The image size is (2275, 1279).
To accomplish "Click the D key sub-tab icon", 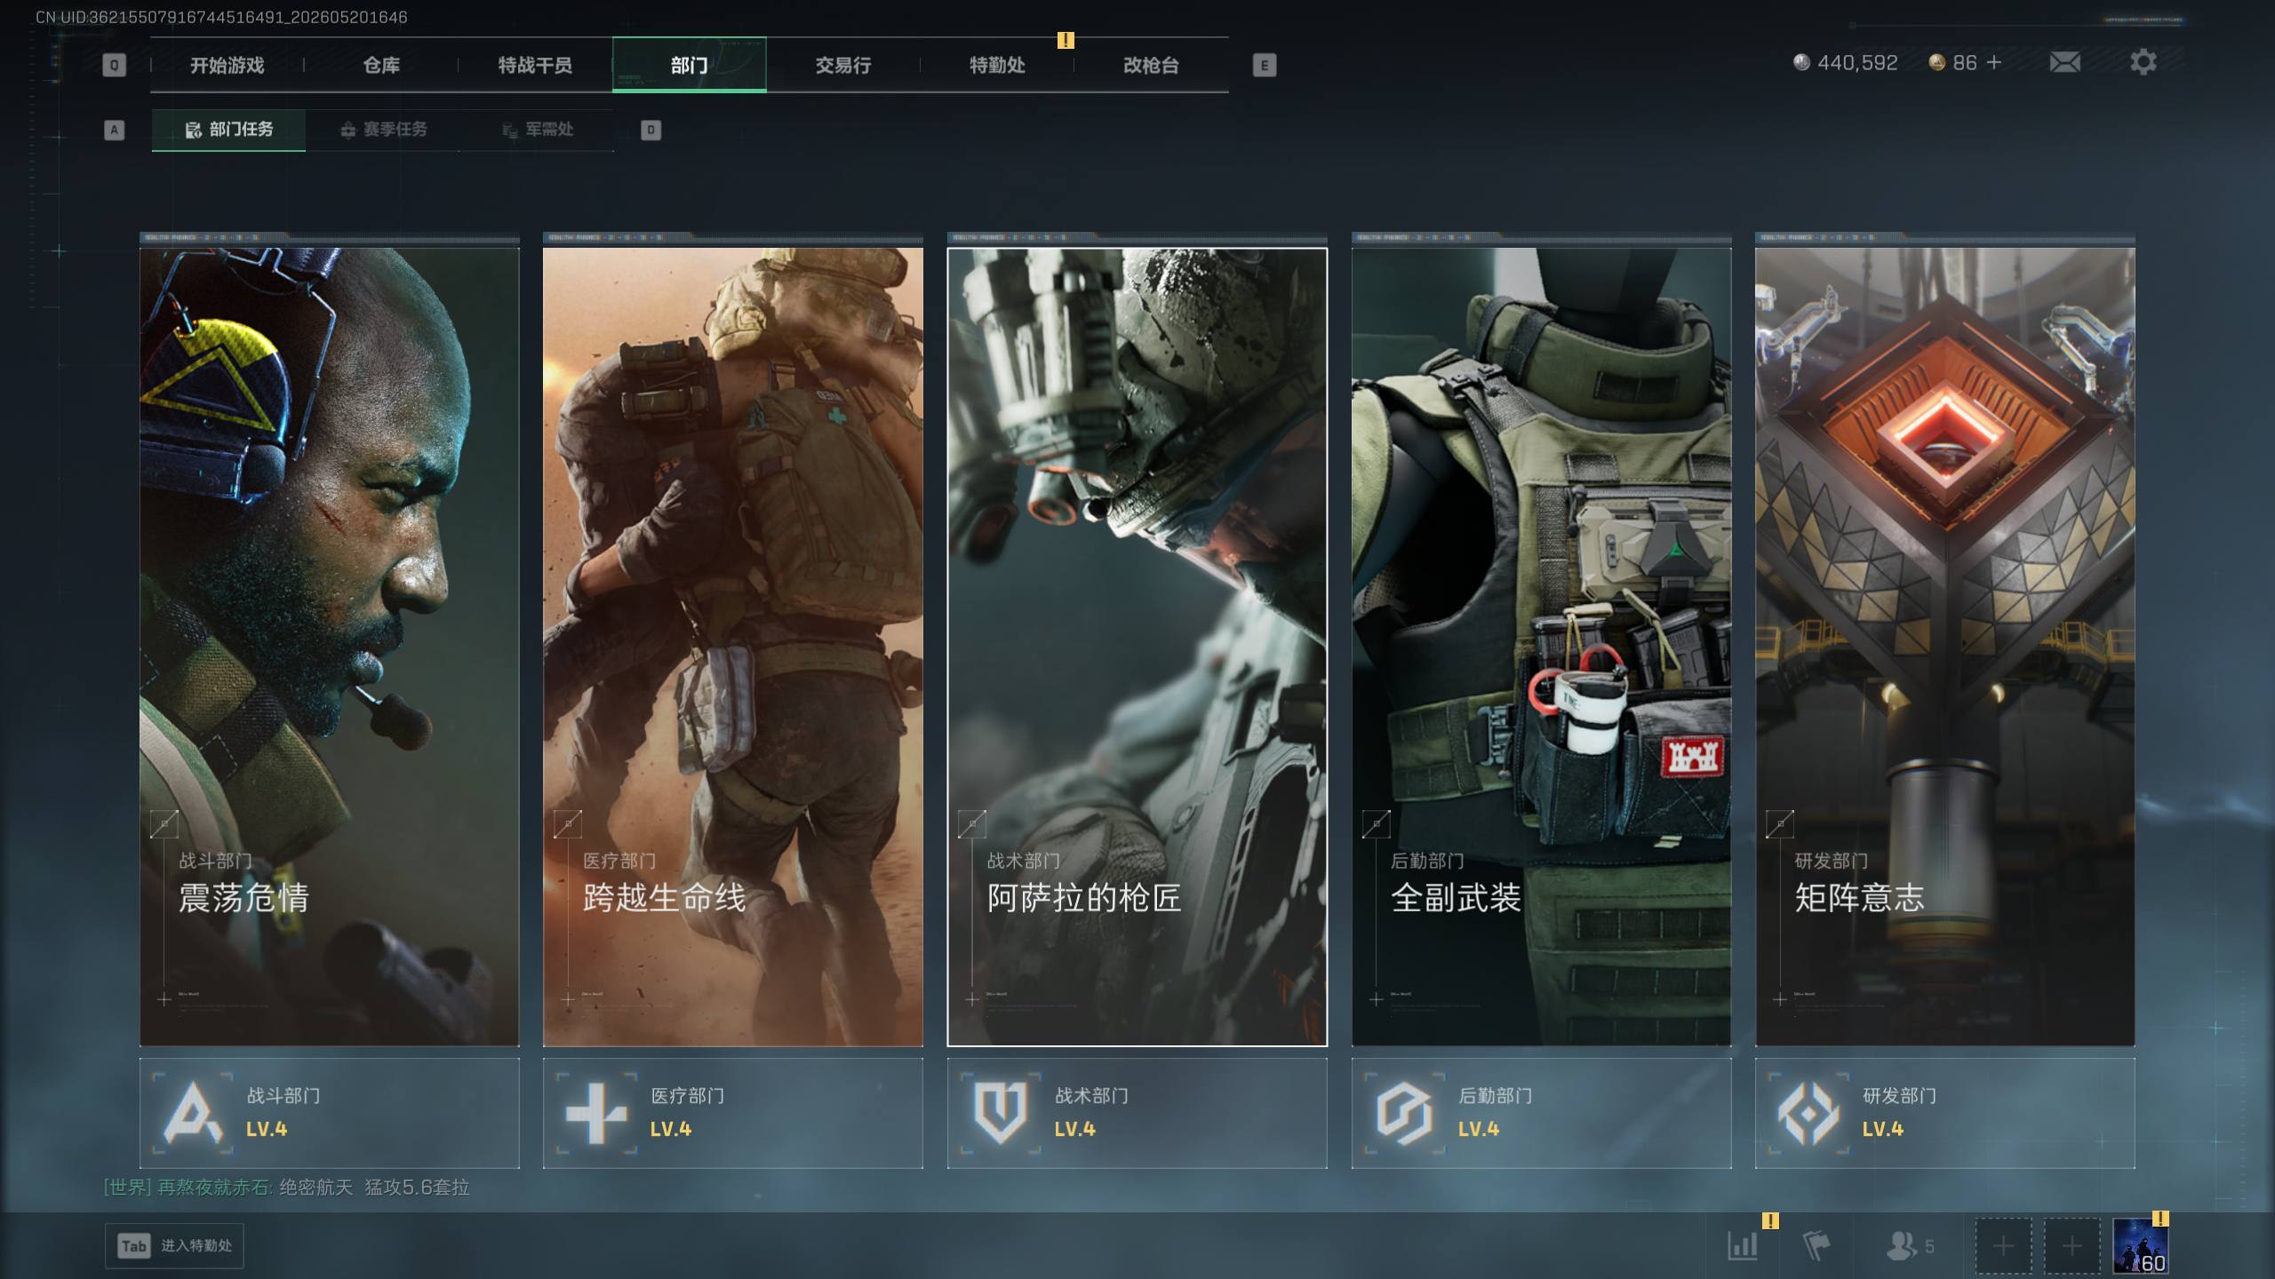I will (x=651, y=130).
